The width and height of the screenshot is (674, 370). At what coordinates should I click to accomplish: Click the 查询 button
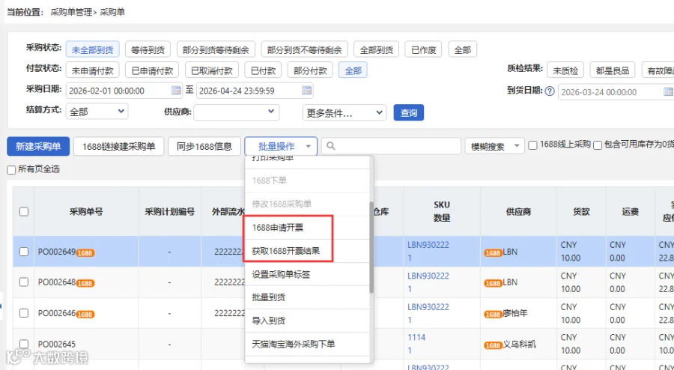click(x=409, y=112)
